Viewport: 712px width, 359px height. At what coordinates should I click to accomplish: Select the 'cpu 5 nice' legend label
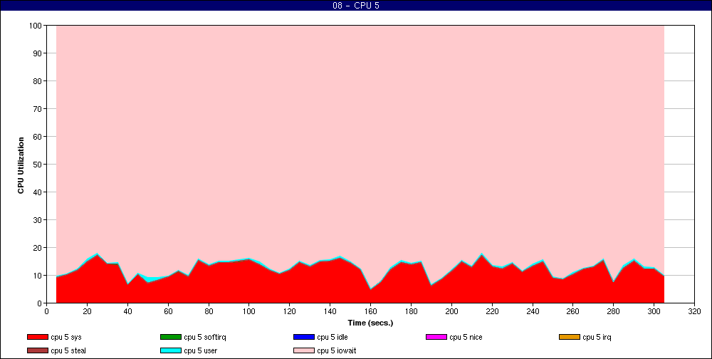[x=466, y=337]
